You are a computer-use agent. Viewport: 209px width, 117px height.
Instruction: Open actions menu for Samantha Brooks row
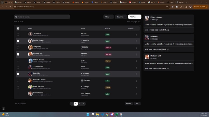[x=136, y=81]
